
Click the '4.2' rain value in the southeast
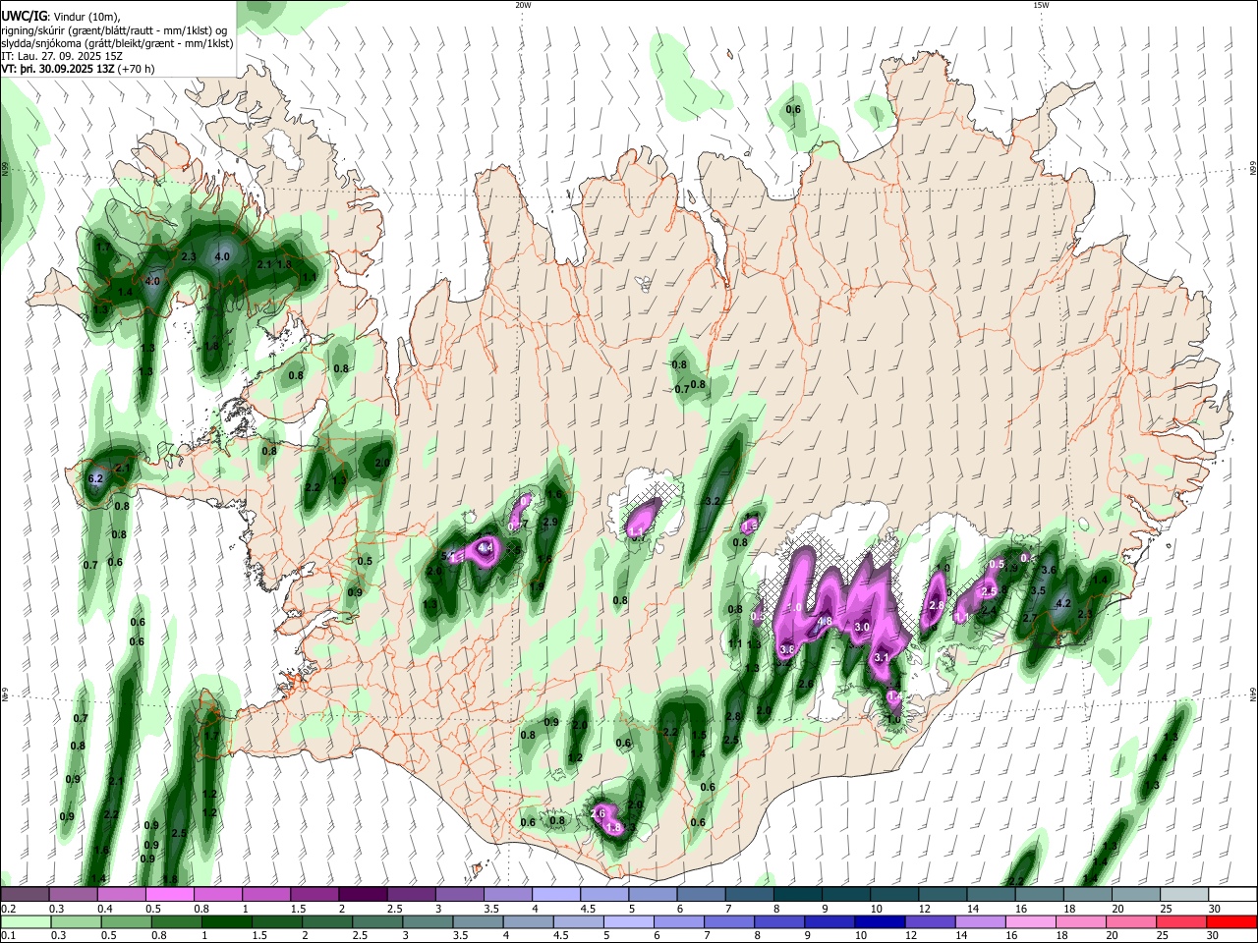pyautogui.click(x=1061, y=603)
